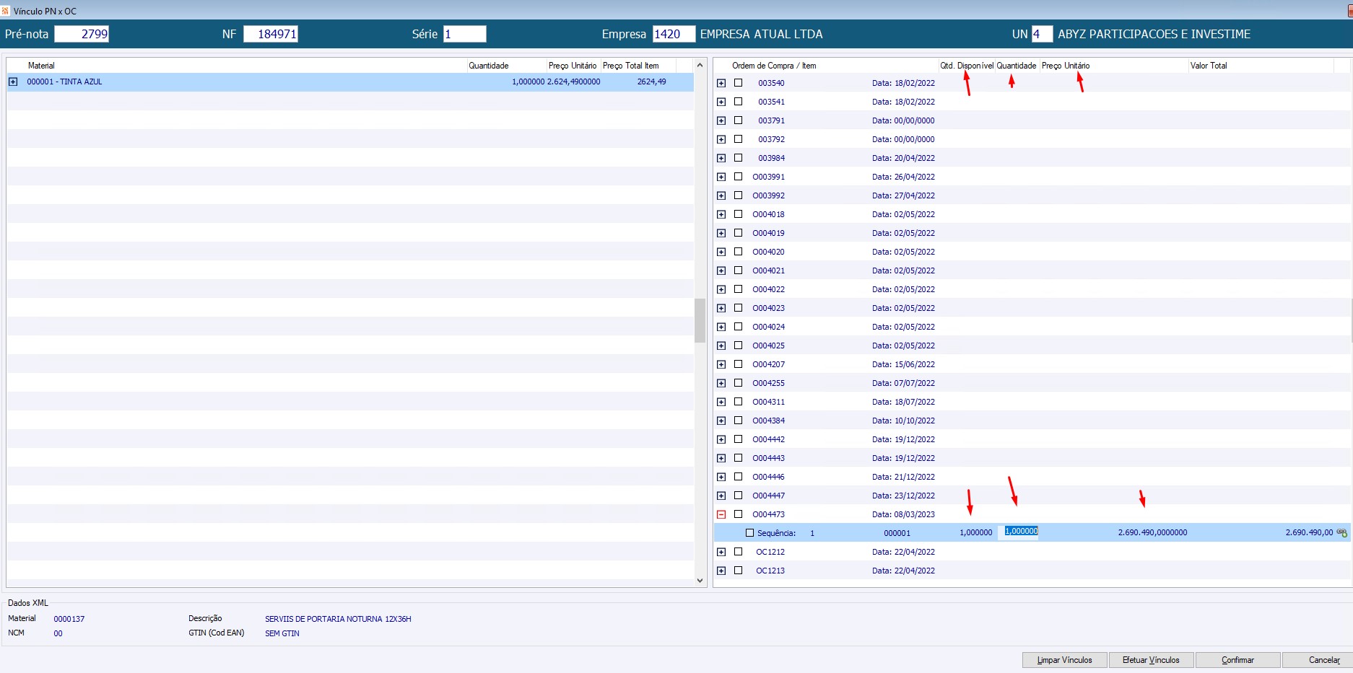Click the Valor Total column header
Screen dimensions: 1353x673
[1209, 66]
